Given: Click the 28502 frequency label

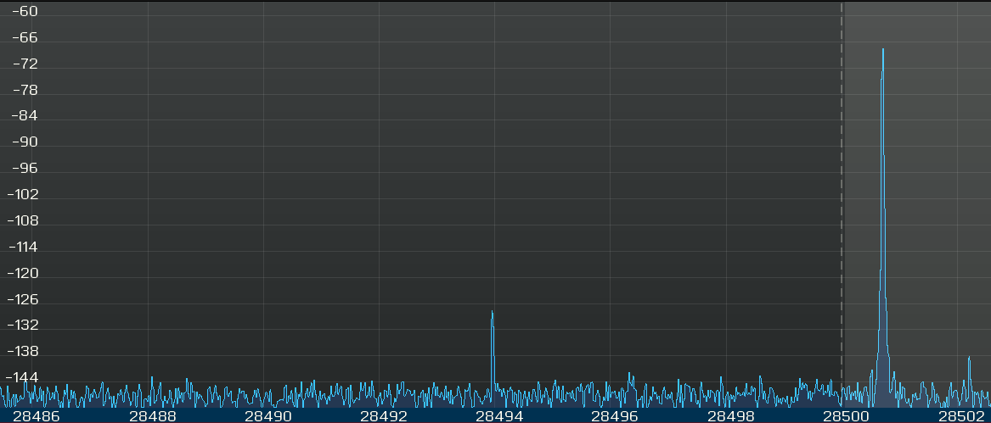Looking at the screenshot, I should click(962, 416).
